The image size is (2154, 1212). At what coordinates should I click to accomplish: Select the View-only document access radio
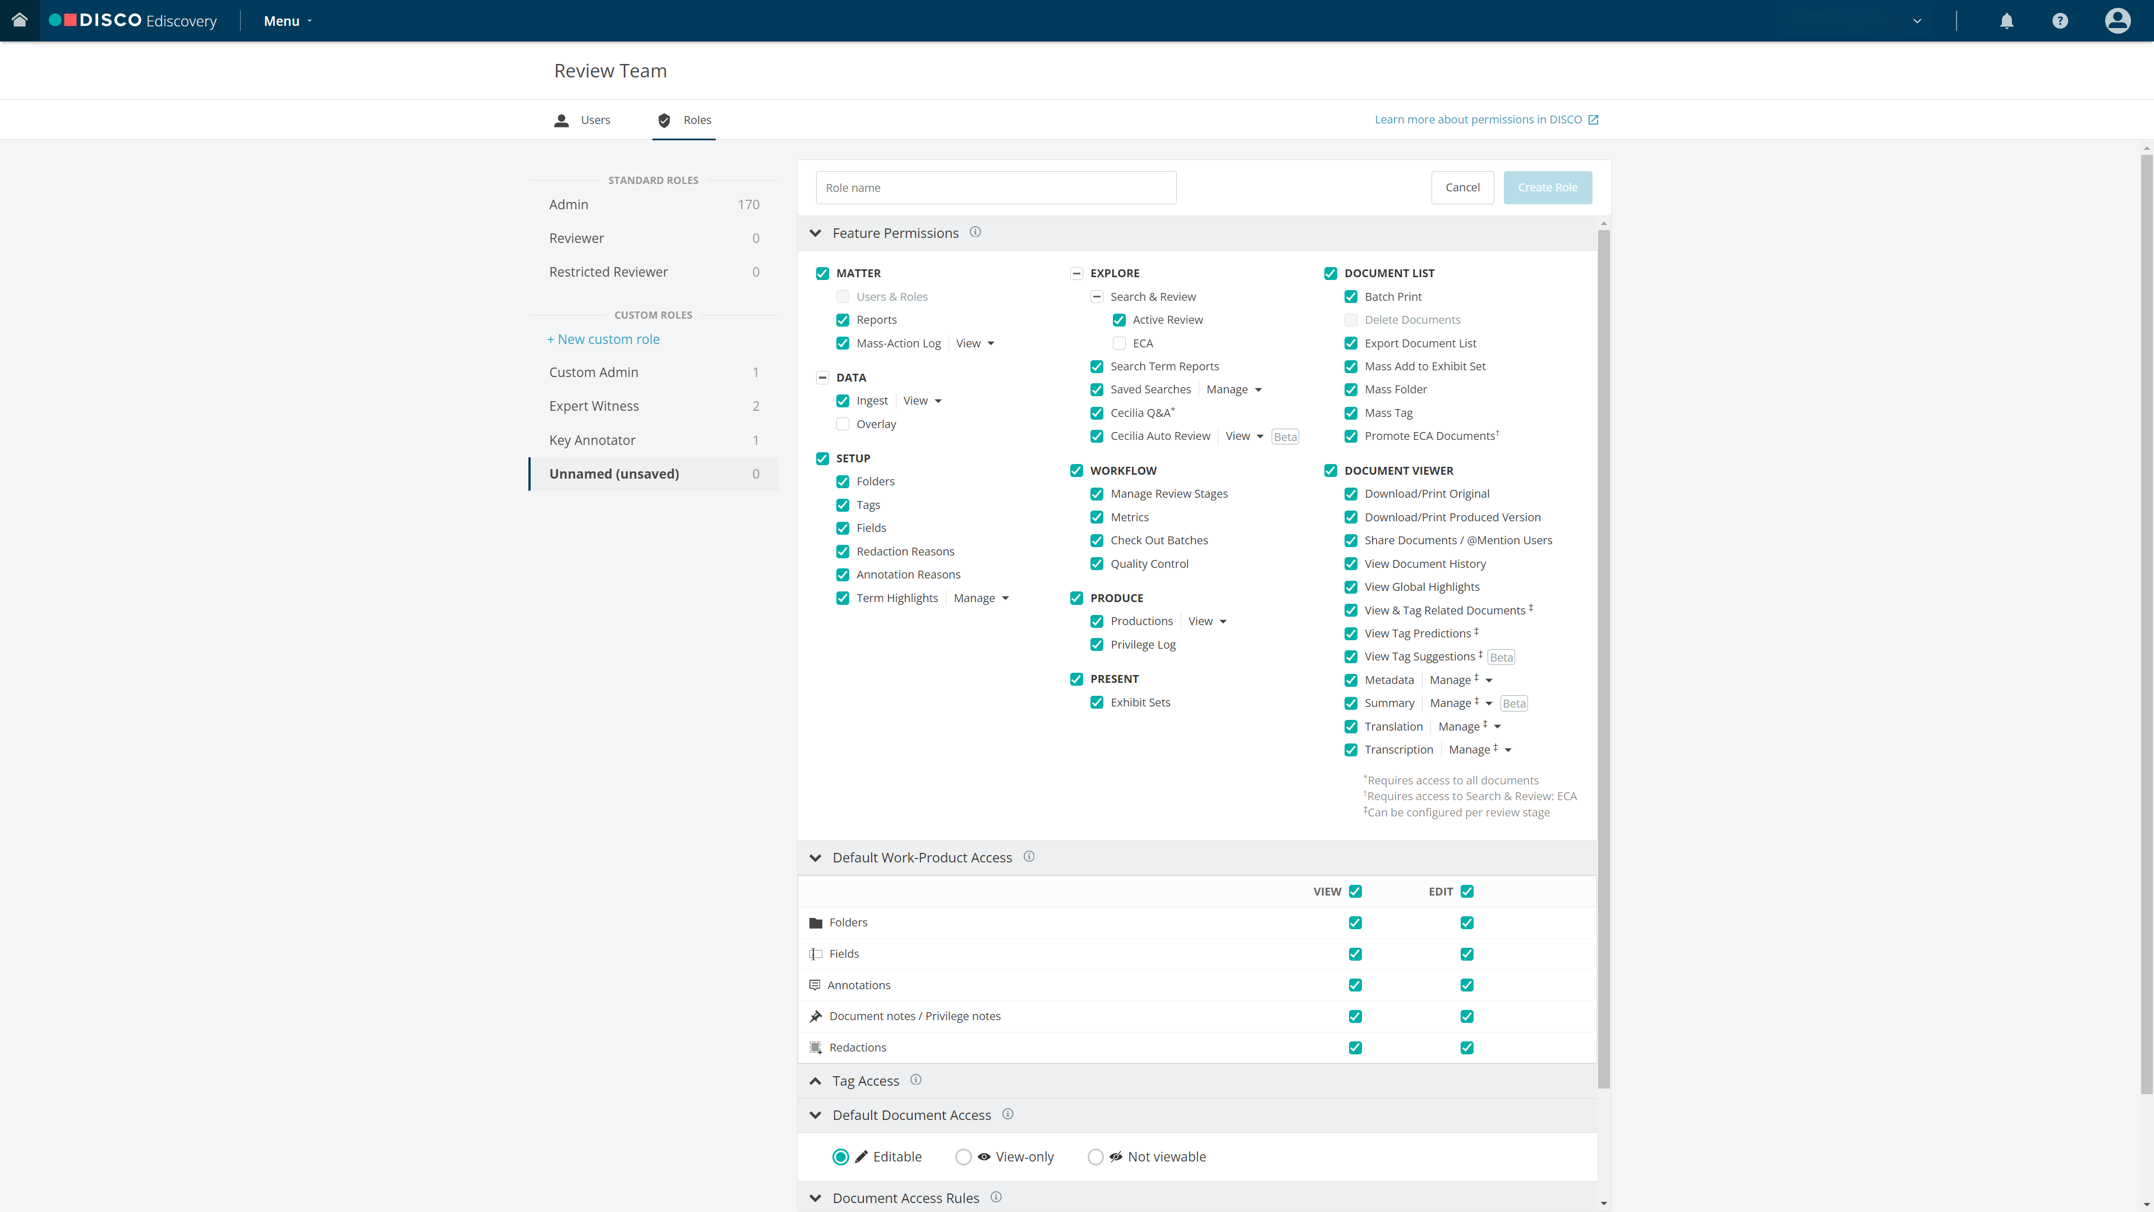[963, 1157]
